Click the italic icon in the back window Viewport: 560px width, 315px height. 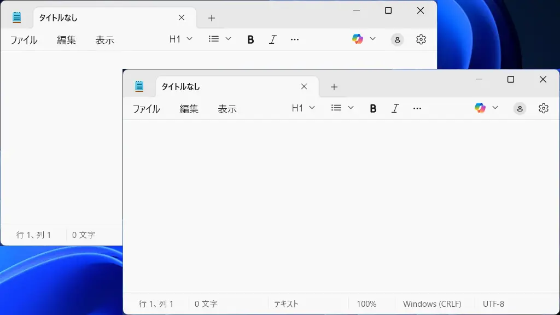point(272,39)
